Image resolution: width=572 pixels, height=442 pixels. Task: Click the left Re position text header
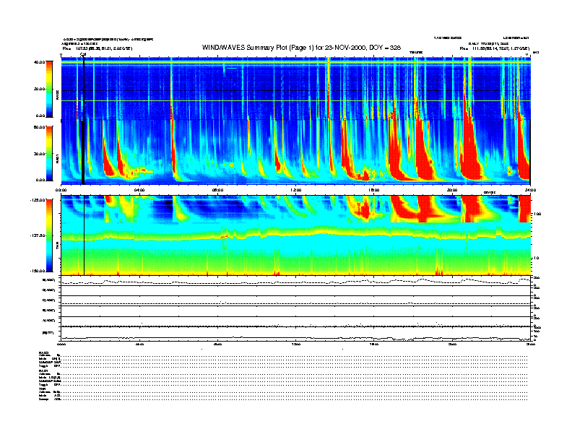click(97, 48)
